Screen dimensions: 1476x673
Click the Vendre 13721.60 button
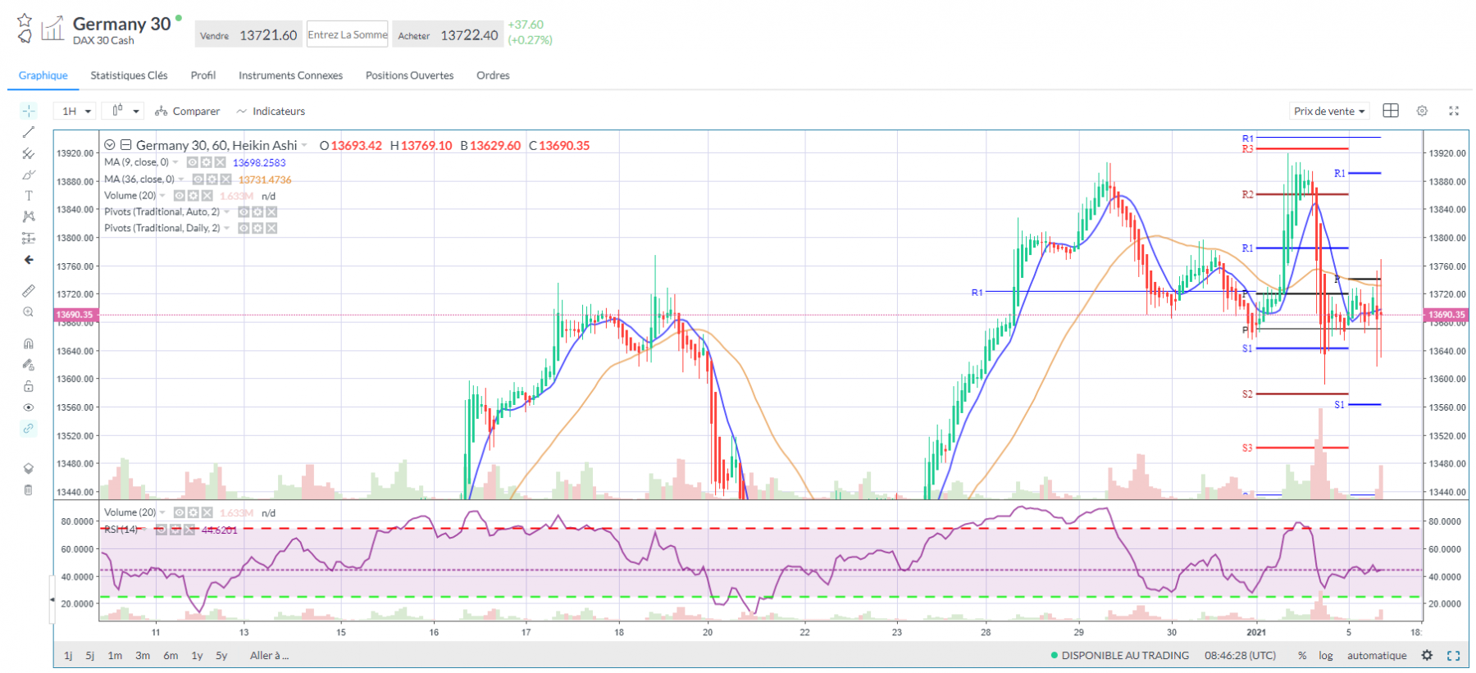pyautogui.click(x=248, y=34)
